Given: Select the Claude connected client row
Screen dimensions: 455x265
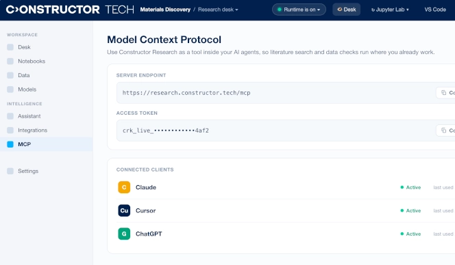Looking at the screenshot, I should pyautogui.click(x=286, y=187).
